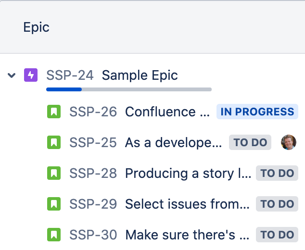Open the assignee avatar on SSP-25

click(289, 142)
